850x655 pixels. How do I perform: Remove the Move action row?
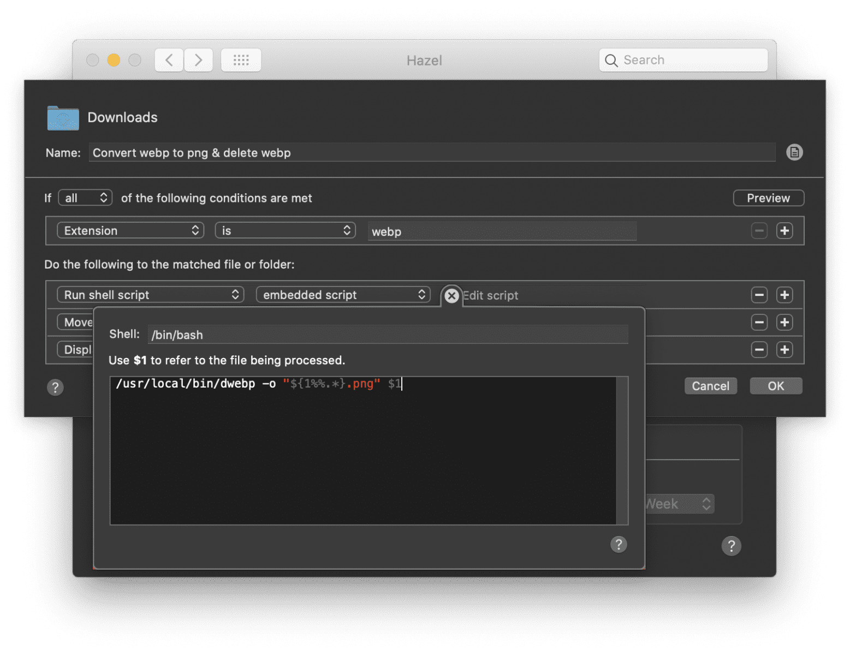click(x=759, y=322)
